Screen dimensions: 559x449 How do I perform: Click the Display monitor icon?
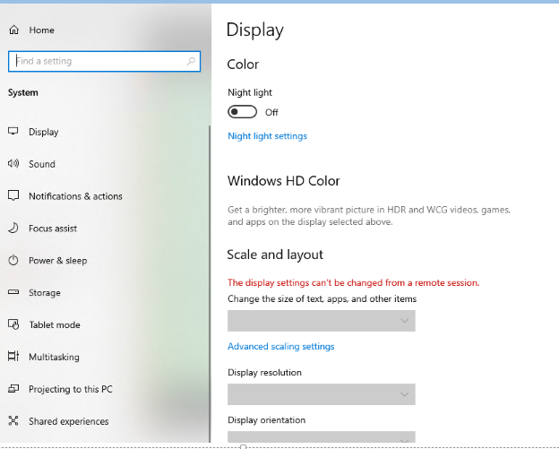click(x=13, y=131)
